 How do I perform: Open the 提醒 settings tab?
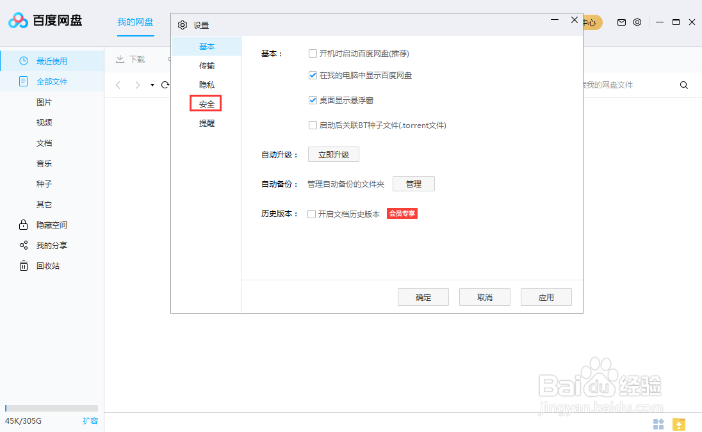click(x=207, y=124)
